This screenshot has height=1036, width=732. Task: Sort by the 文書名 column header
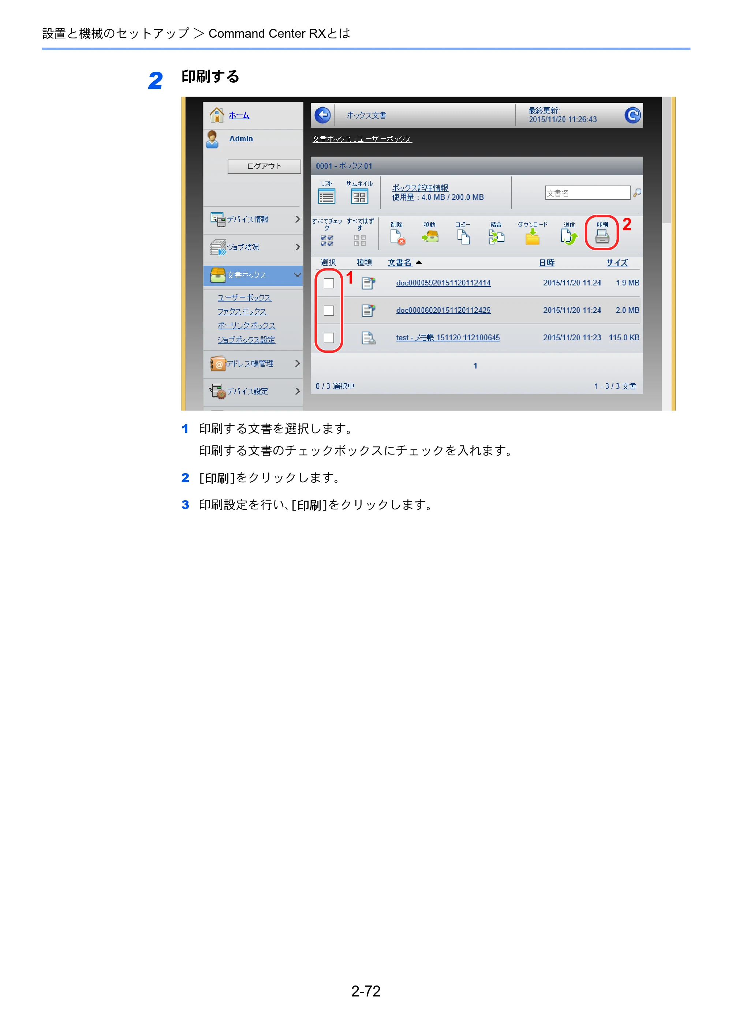400,263
